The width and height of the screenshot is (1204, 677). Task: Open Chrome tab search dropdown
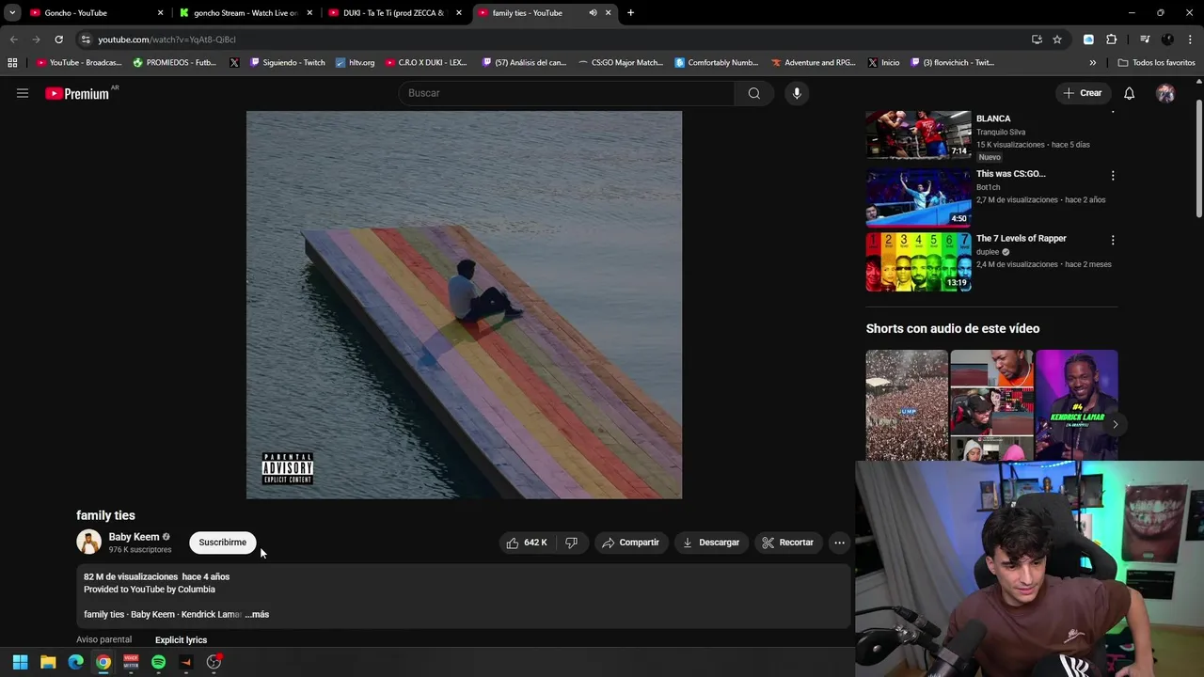click(x=12, y=13)
